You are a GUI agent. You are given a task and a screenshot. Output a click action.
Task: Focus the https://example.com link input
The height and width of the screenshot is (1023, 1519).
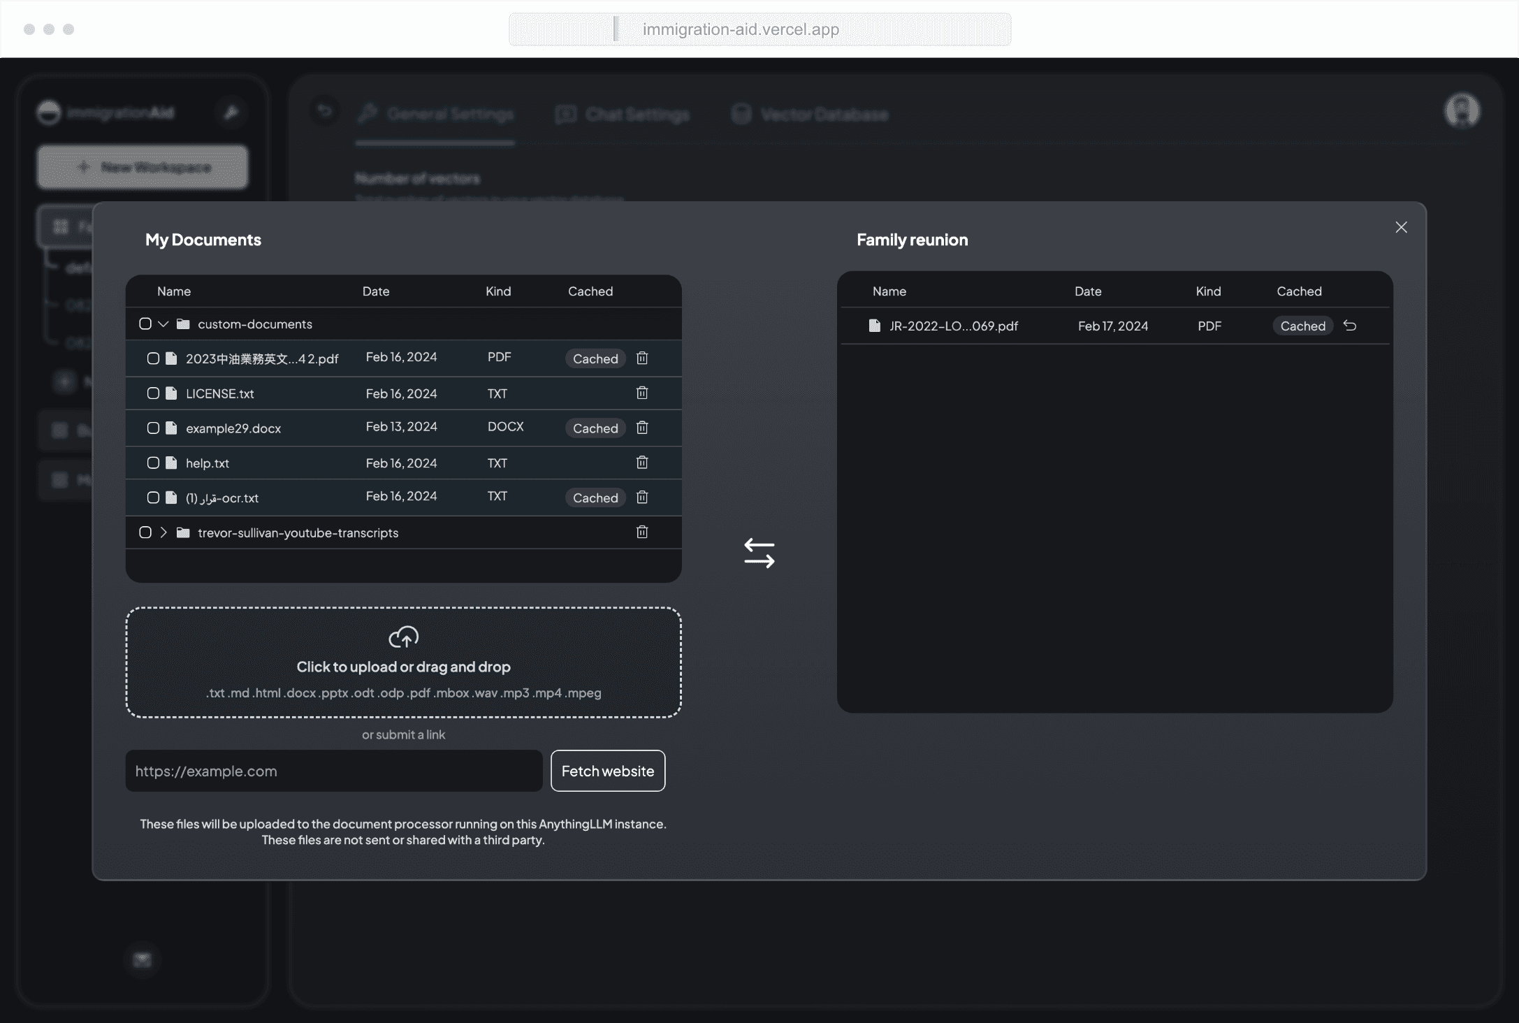click(333, 771)
